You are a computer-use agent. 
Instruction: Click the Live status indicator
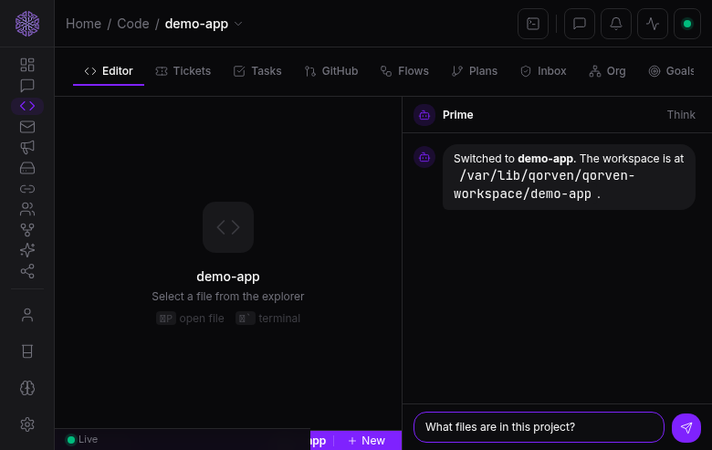tap(82, 440)
